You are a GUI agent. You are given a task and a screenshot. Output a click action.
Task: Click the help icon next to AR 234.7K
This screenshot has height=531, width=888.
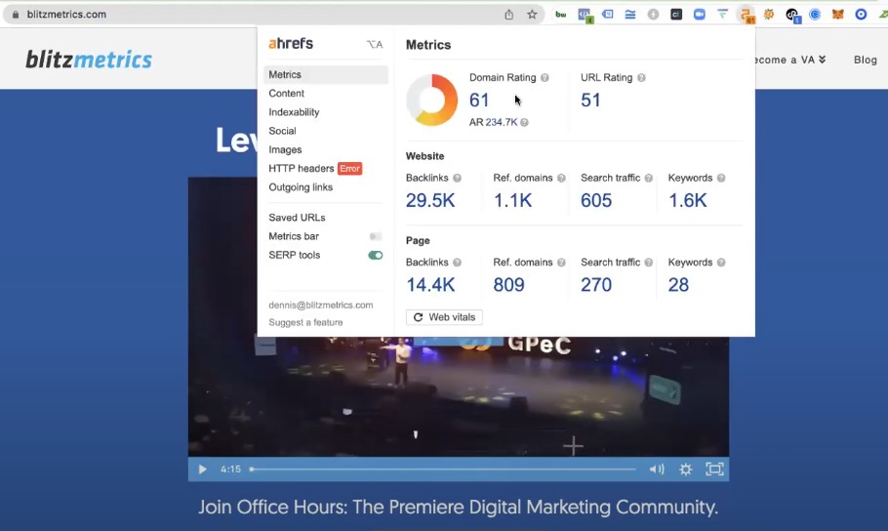click(x=524, y=122)
